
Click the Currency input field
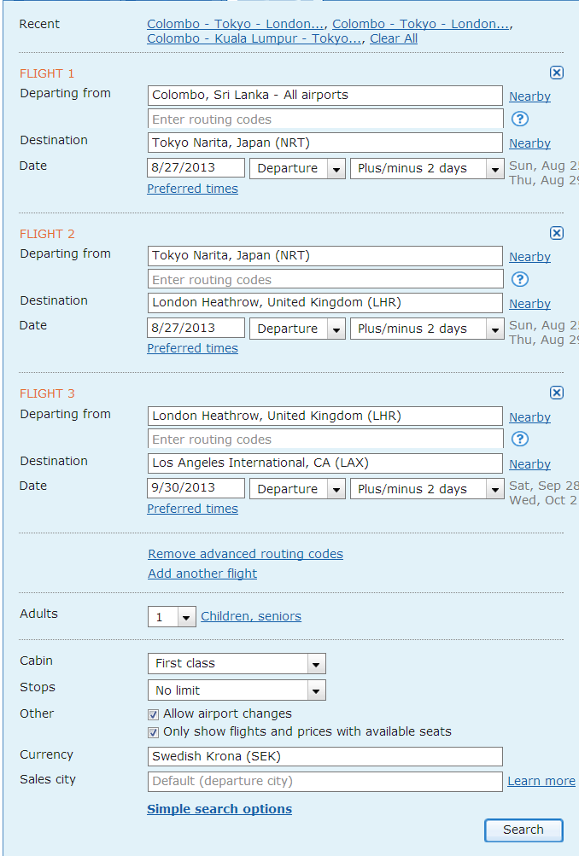coord(325,756)
